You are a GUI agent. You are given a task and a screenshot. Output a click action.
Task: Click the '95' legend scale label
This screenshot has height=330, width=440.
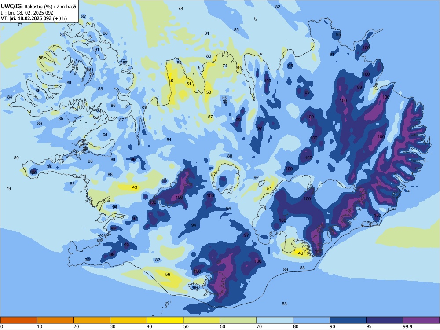point(369,326)
